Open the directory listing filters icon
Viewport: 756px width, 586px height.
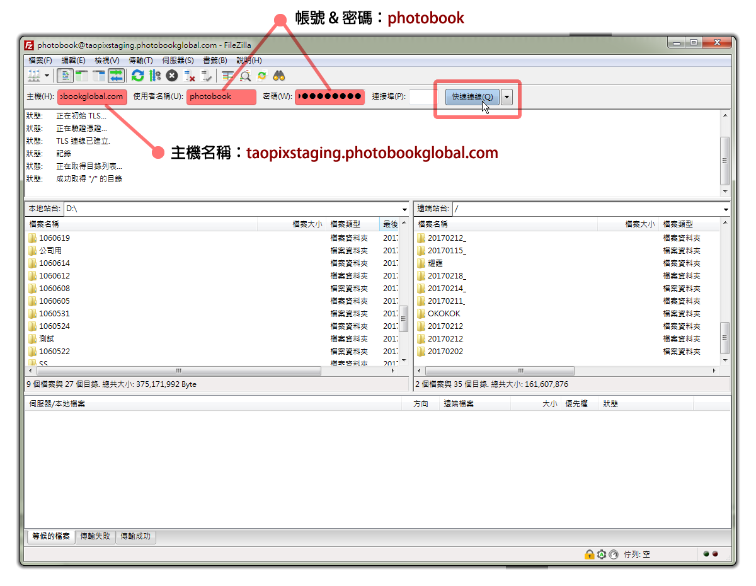pyautogui.click(x=227, y=76)
